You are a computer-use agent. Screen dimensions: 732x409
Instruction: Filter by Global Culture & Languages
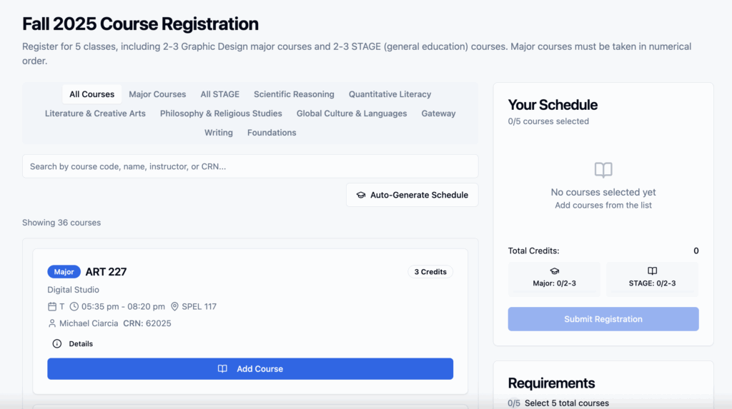click(x=352, y=113)
